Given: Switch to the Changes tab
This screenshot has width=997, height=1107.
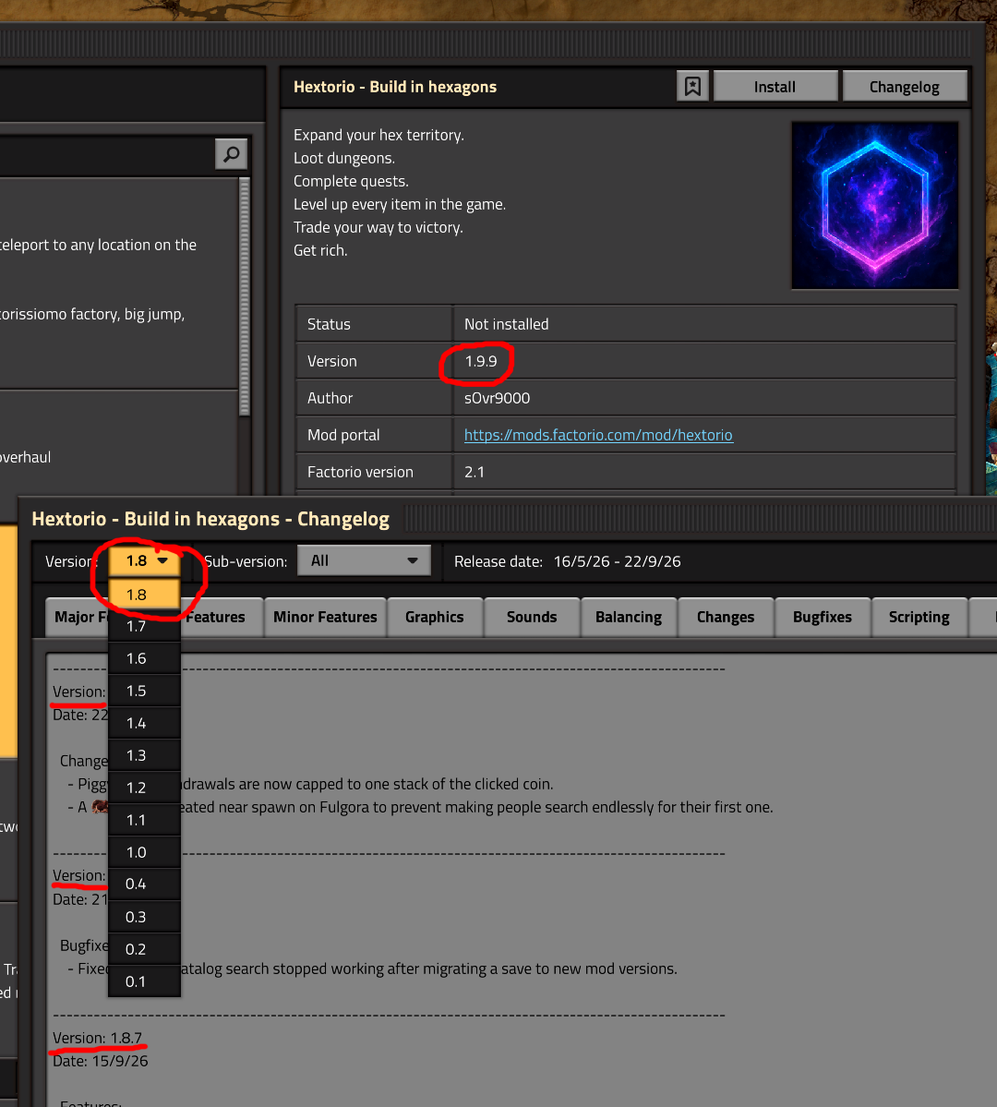Looking at the screenshot, I should (726, 617).
